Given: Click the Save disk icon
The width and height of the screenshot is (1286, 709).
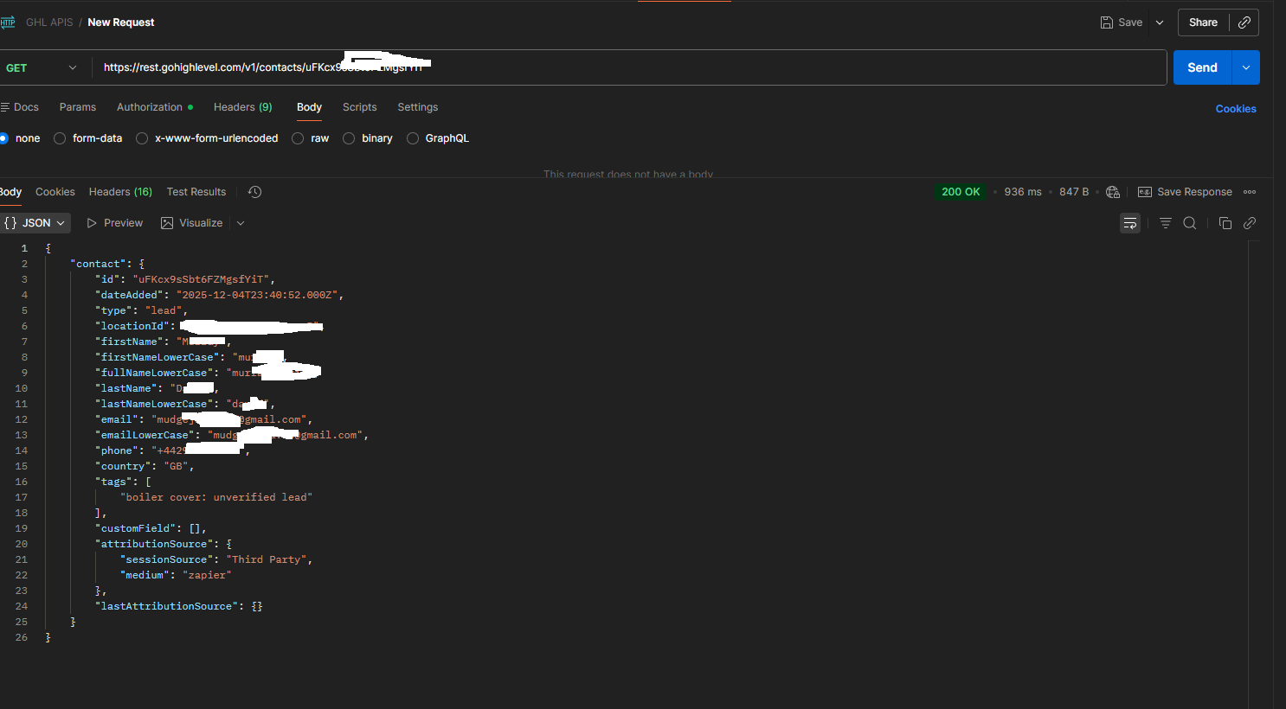Looking at the screenshot, I should pos(1106,22).
